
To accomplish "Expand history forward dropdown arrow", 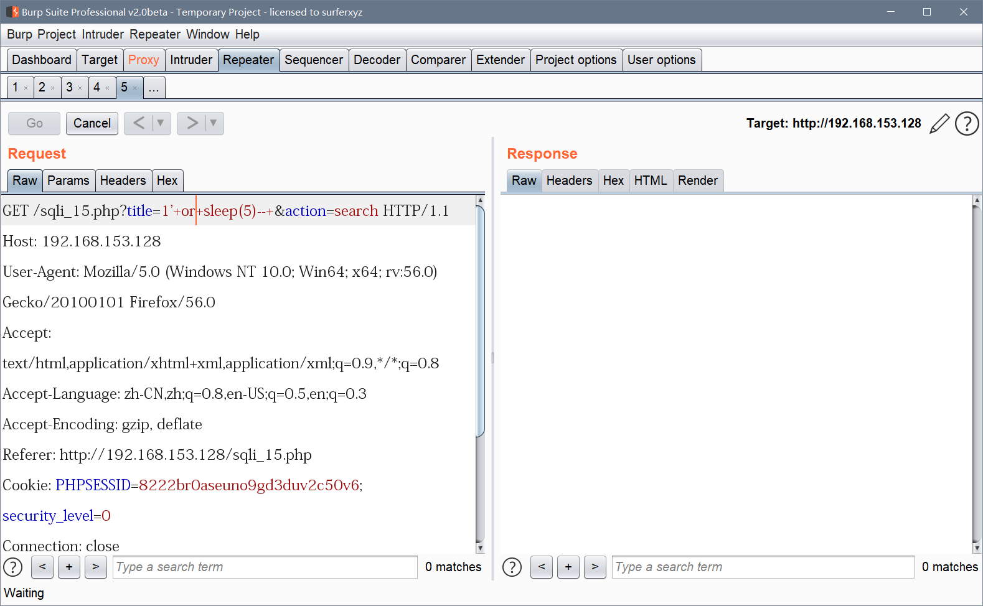I will (x=214, y=123).
